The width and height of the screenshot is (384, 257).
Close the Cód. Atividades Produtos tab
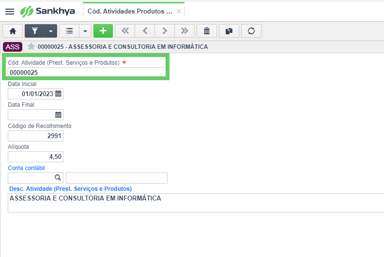tap(179, 12)
